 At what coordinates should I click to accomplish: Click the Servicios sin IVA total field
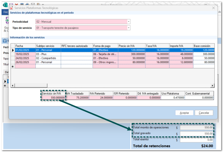(53, 97)
